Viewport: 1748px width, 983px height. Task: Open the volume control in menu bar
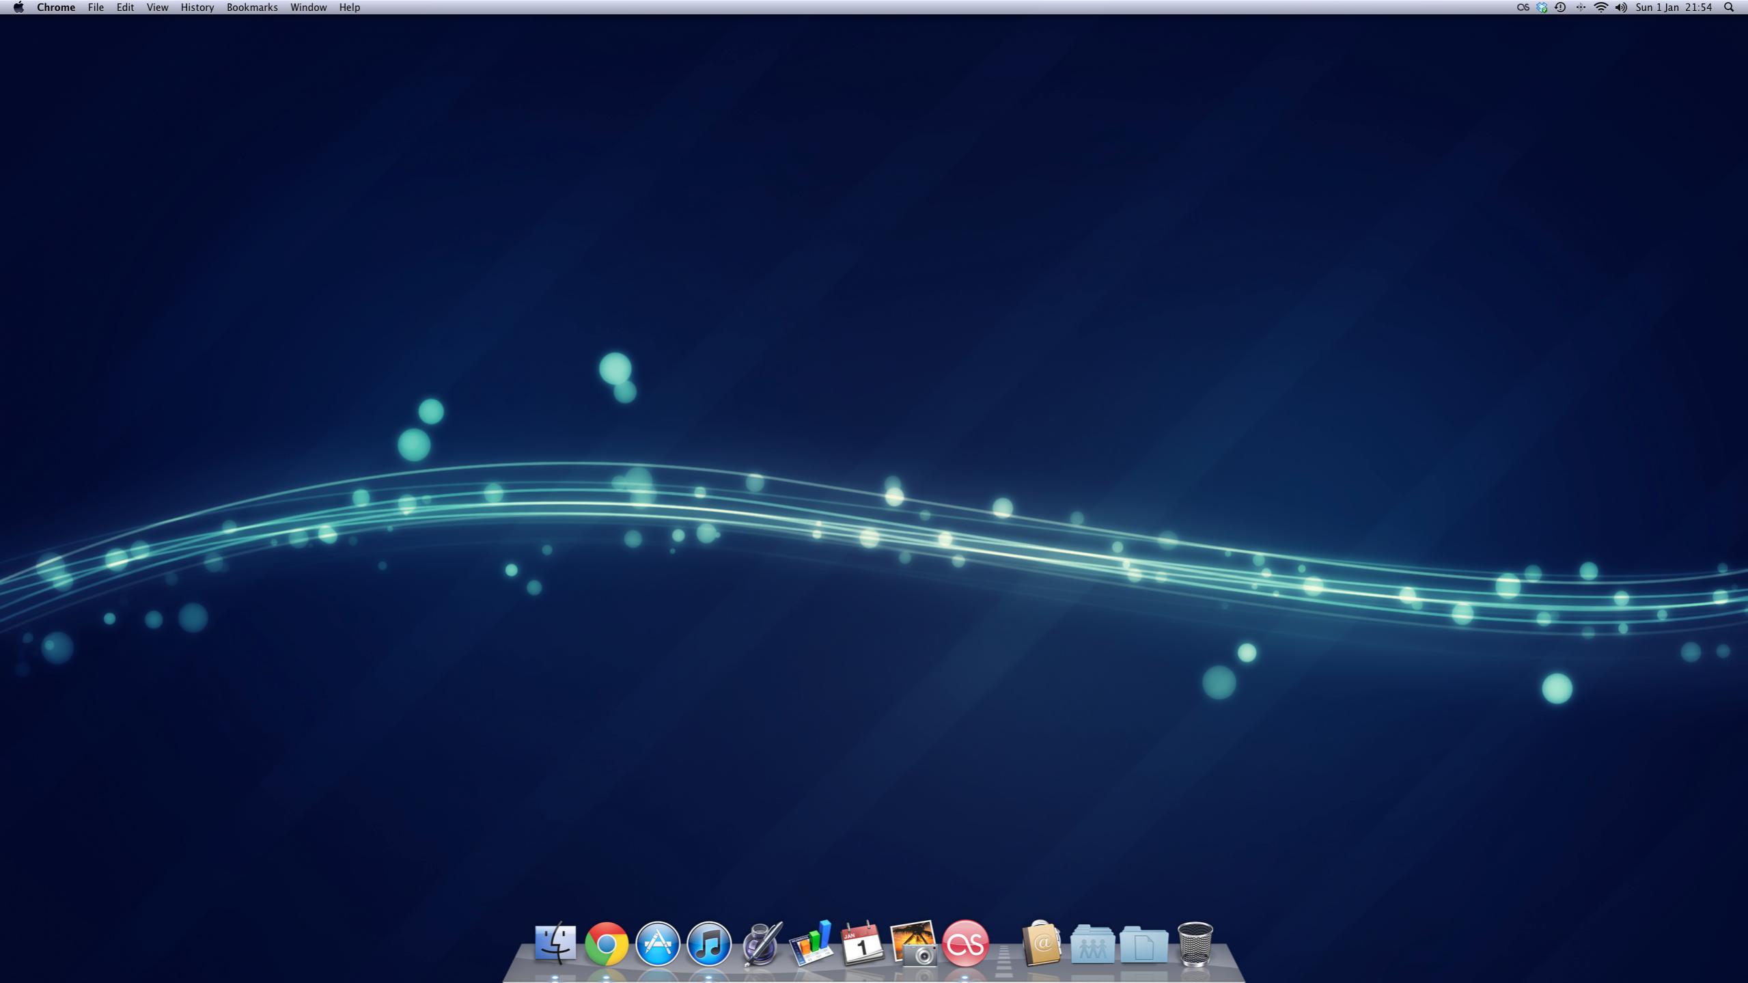1621,8
